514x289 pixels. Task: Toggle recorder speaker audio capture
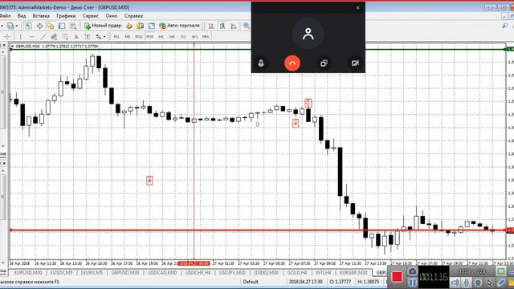click(x=455, y=282)
